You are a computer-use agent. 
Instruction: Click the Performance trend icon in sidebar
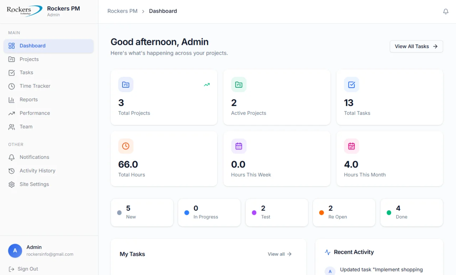tap(12, 113)
